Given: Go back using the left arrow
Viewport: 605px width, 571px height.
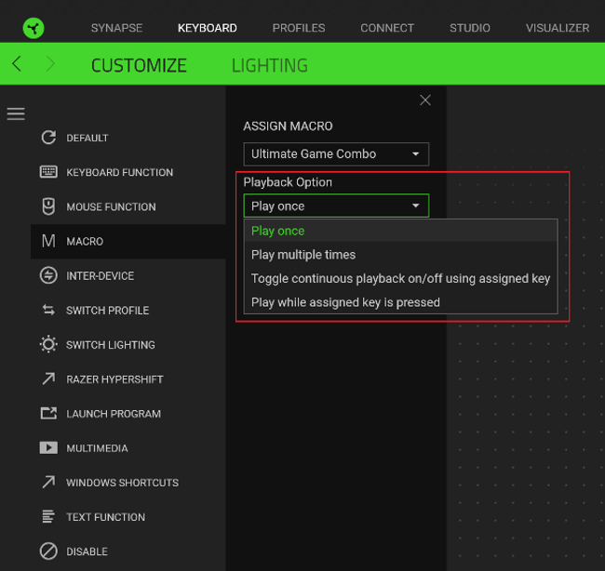Looking at the screenshot, I should (17, 64).
